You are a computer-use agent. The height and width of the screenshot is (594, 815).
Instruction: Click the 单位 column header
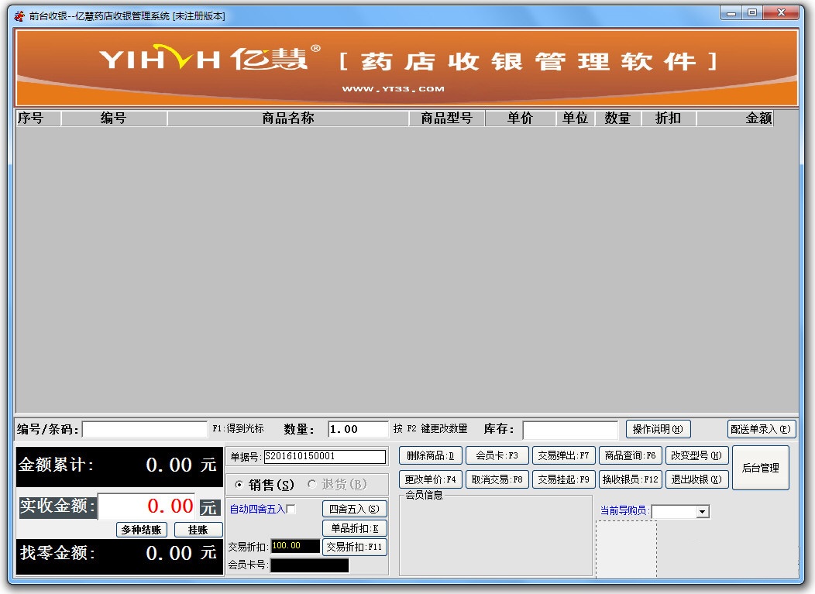[x=576, y=118]
